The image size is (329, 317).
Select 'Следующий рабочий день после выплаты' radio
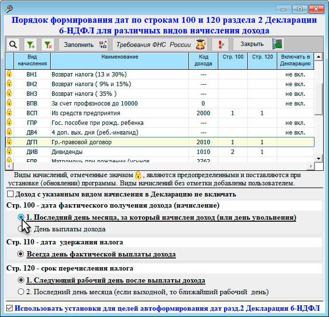point(21,280)
